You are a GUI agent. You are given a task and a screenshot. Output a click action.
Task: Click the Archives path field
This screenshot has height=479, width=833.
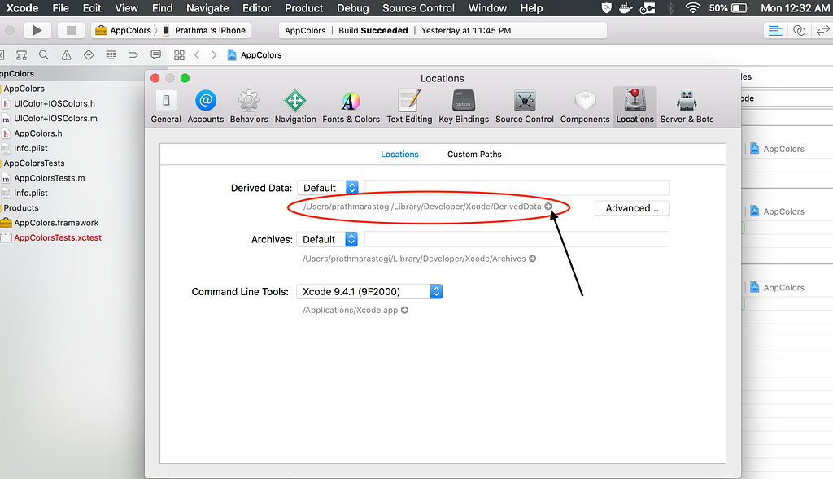(x=517, y=239)
